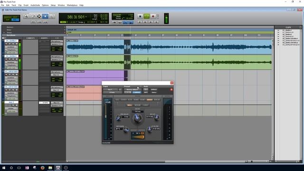Open the D-Verb plug-in selector in plug-in header

pos(112,93)
